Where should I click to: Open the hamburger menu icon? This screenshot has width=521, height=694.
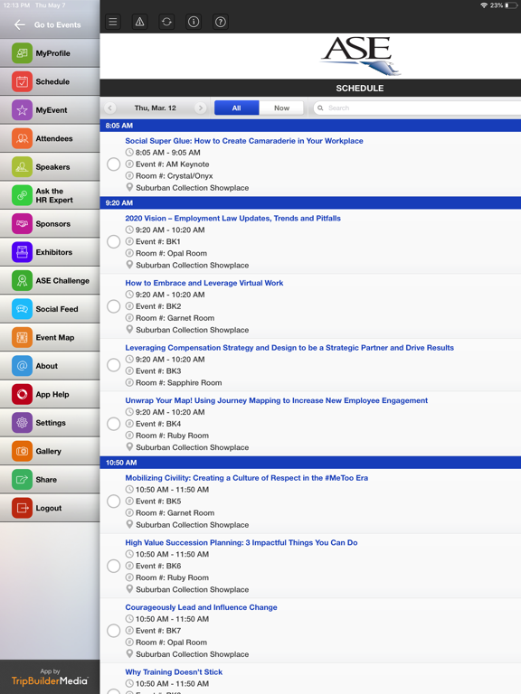(x=113, y=22)
